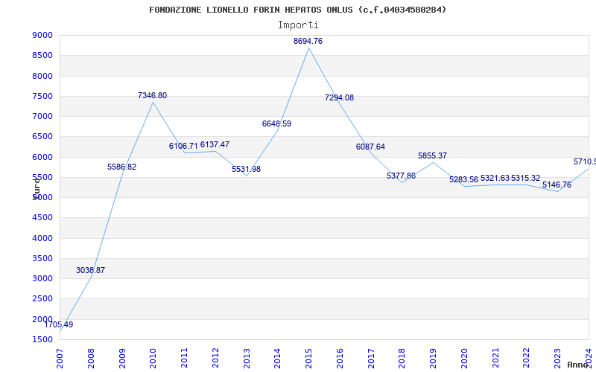The height and width of the screenshot is (372, 596).
Task: Select the 3500 y-axis tick label
Action: coord(42,258)
